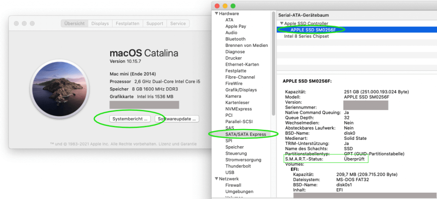Click the Mac mini (Ende 2014) text
Screen dimensions: 437x199
[133, 74]
